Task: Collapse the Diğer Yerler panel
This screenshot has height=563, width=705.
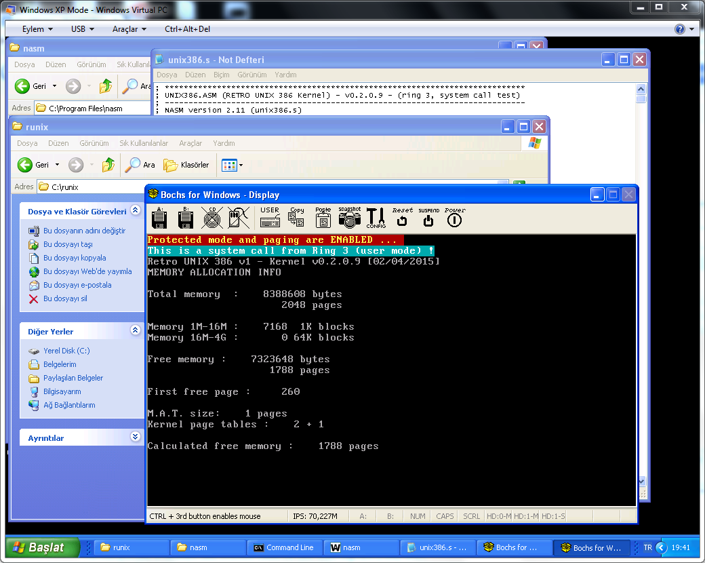Action: pyautogui.click(x=136, y=330)
